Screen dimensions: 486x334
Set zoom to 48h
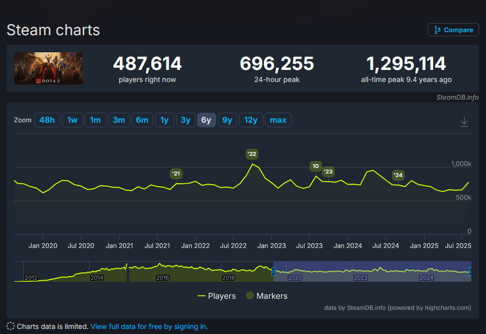(x=47, y=120)
